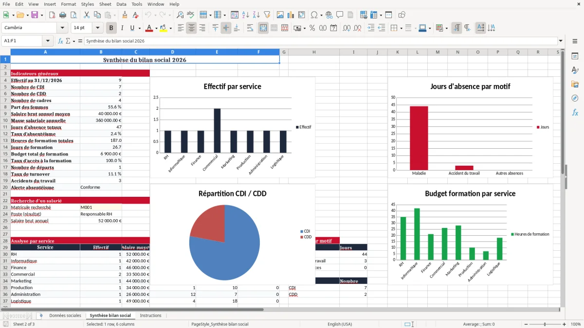584x328 pixels.
Task: Open the Styles menu
Action: pyautogui.click(x=88, y=4)
